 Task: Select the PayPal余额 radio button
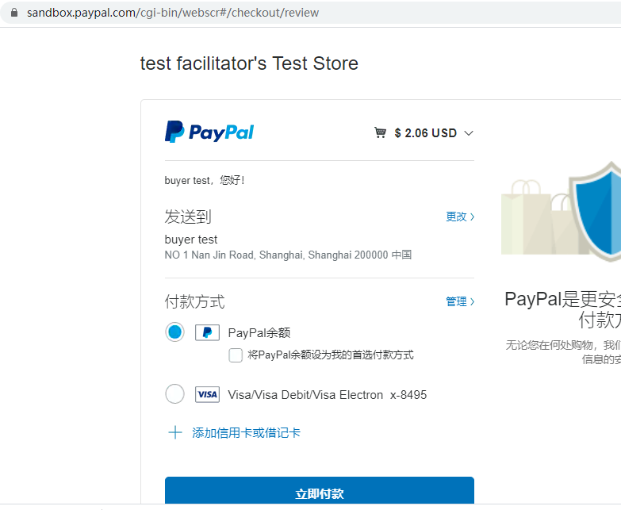175,332
